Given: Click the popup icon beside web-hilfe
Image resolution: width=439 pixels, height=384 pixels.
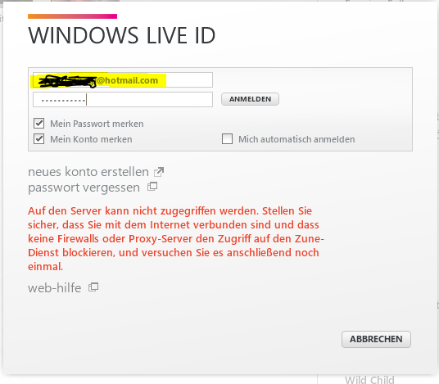Looking at the screenshot, I should point(93,287).
